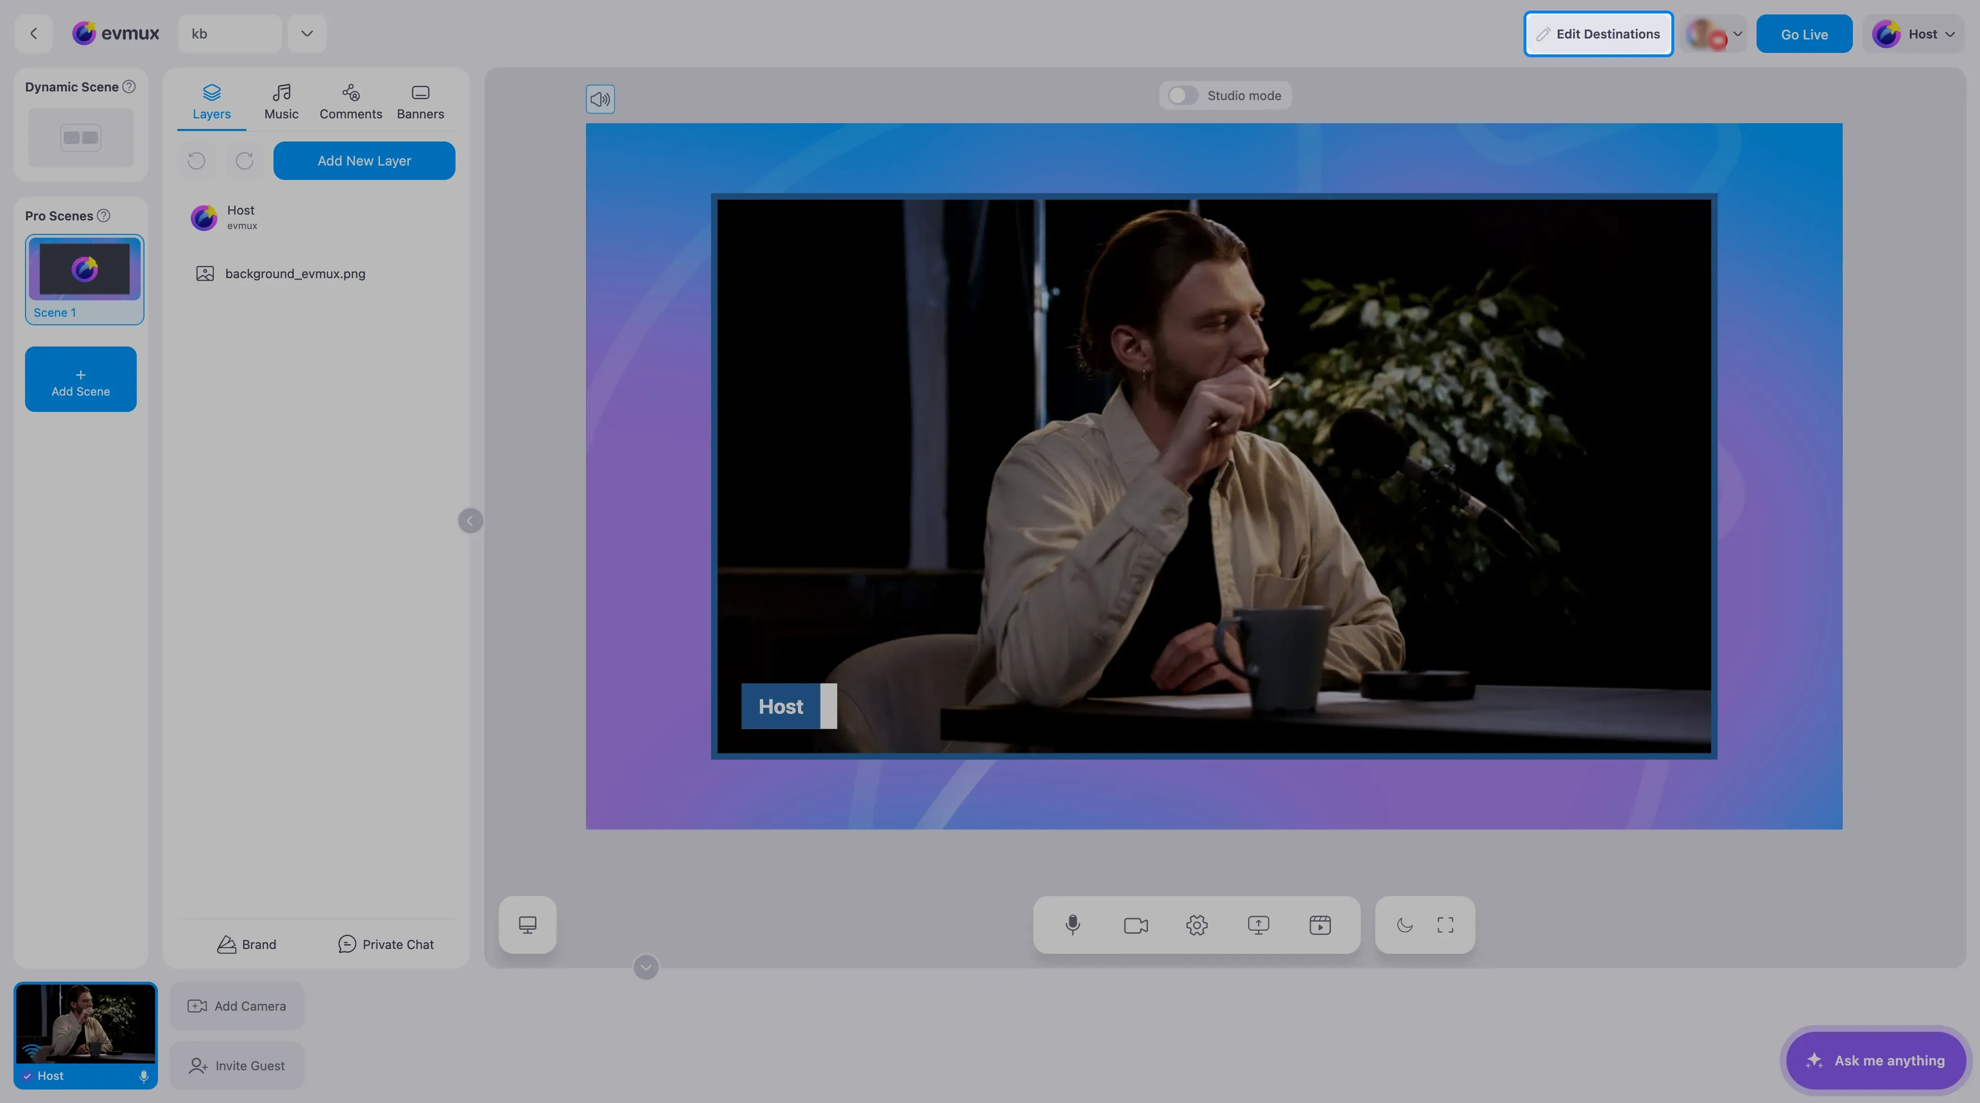Enable Studio mode switch
Viewport: 1980px width, 1103px height.
pos(1183,95)
